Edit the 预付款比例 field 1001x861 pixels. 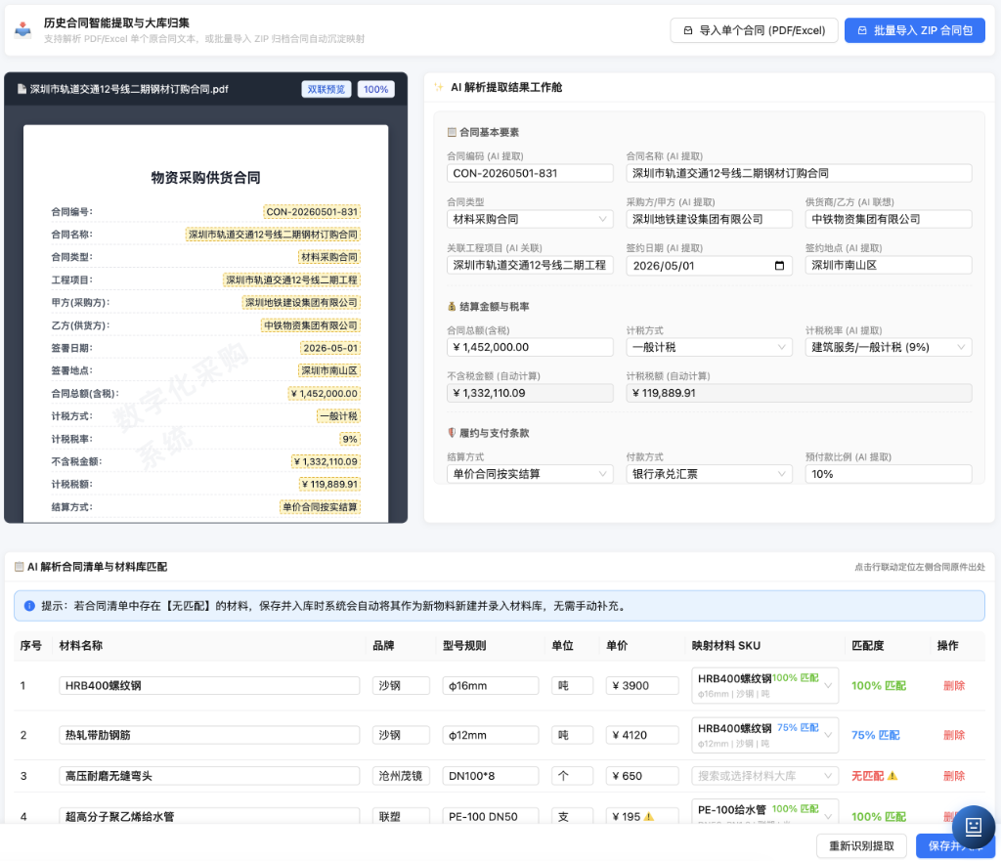[x=889, y=474]
